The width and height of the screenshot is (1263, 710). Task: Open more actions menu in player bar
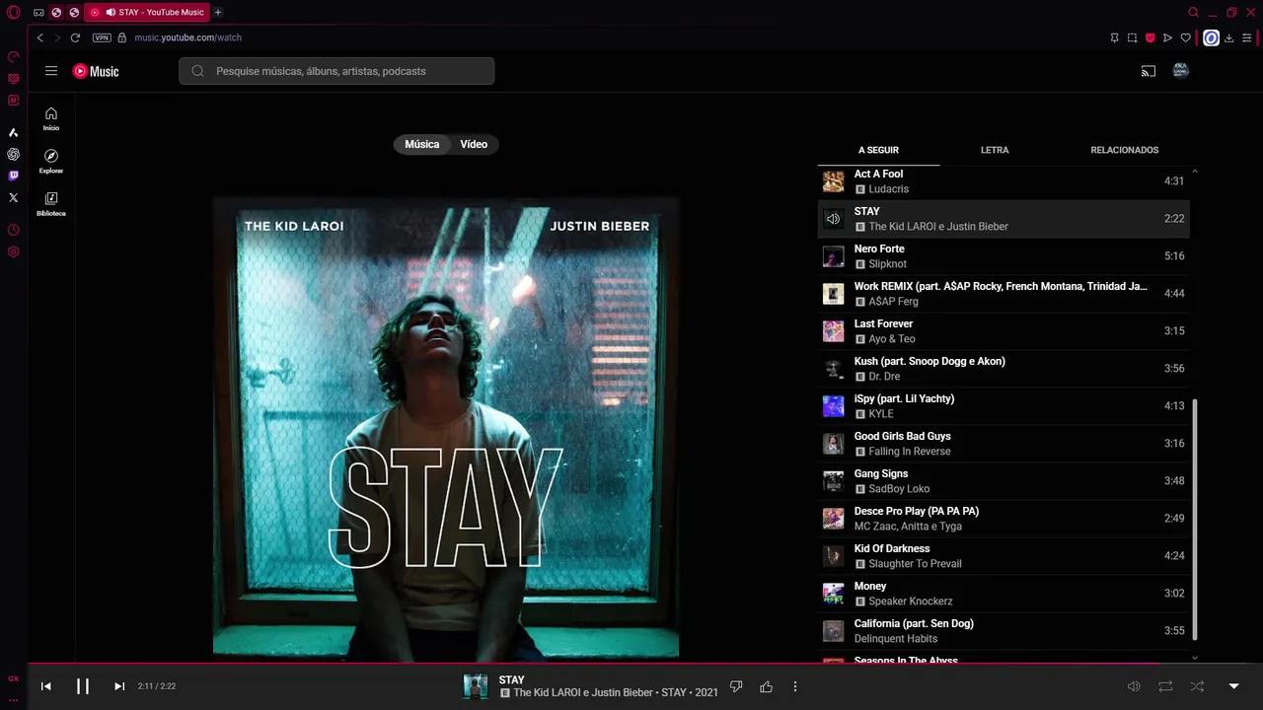tap(795, 686)
